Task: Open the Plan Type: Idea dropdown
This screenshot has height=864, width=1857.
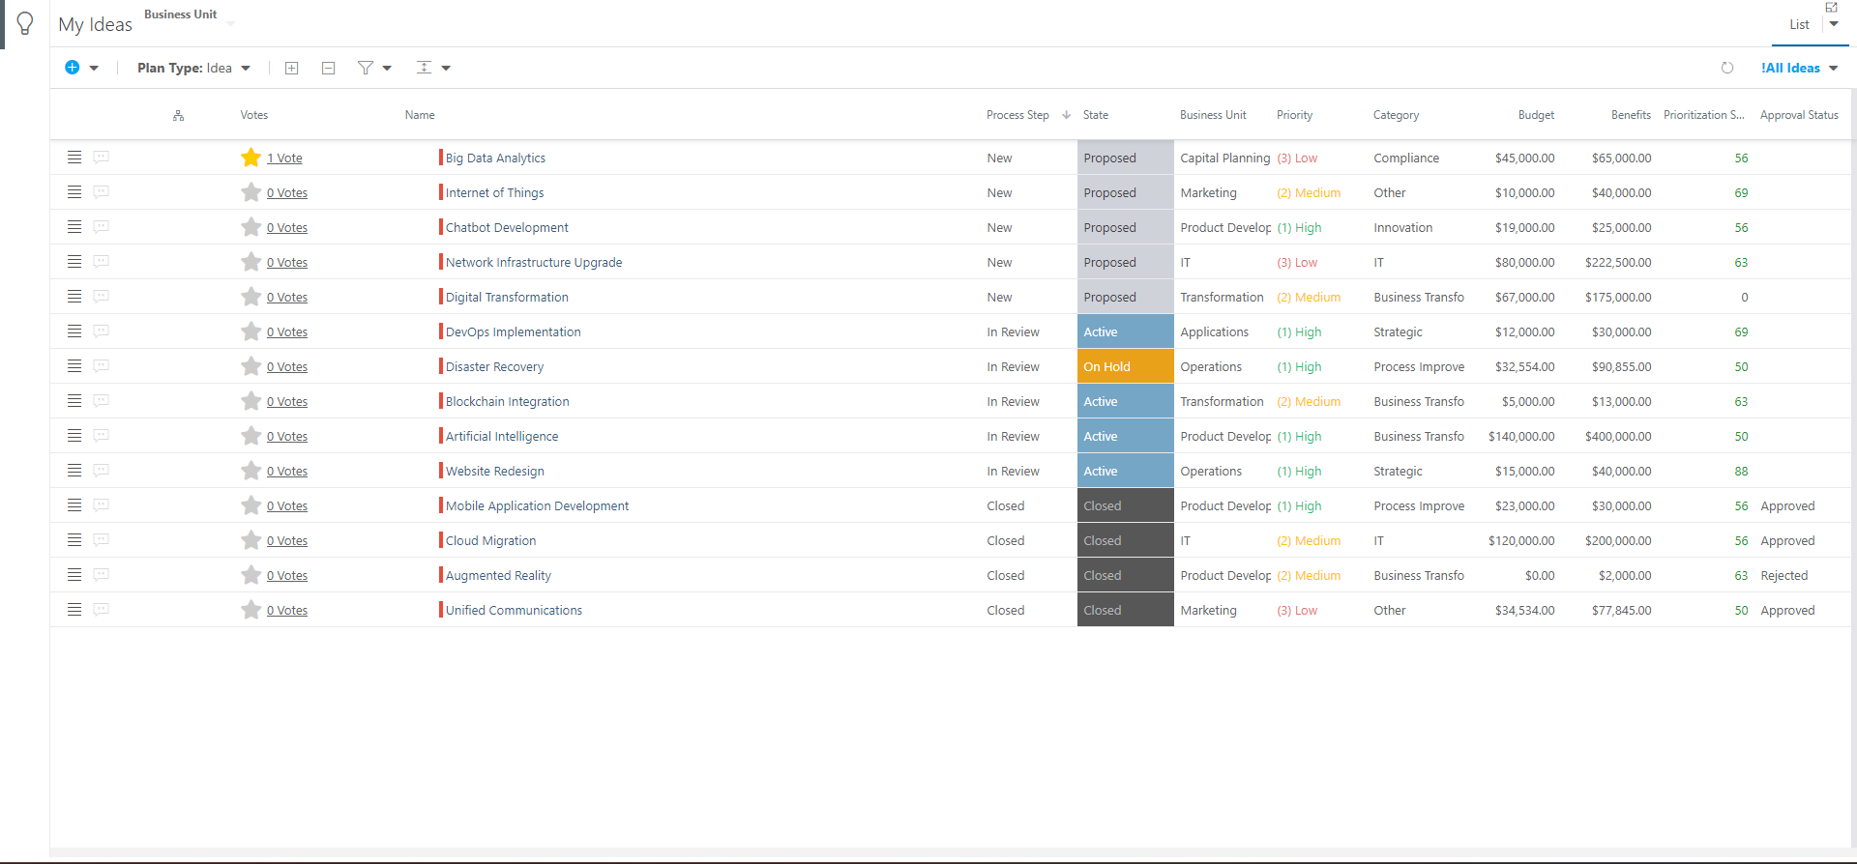Action: (x=194, y=68)
